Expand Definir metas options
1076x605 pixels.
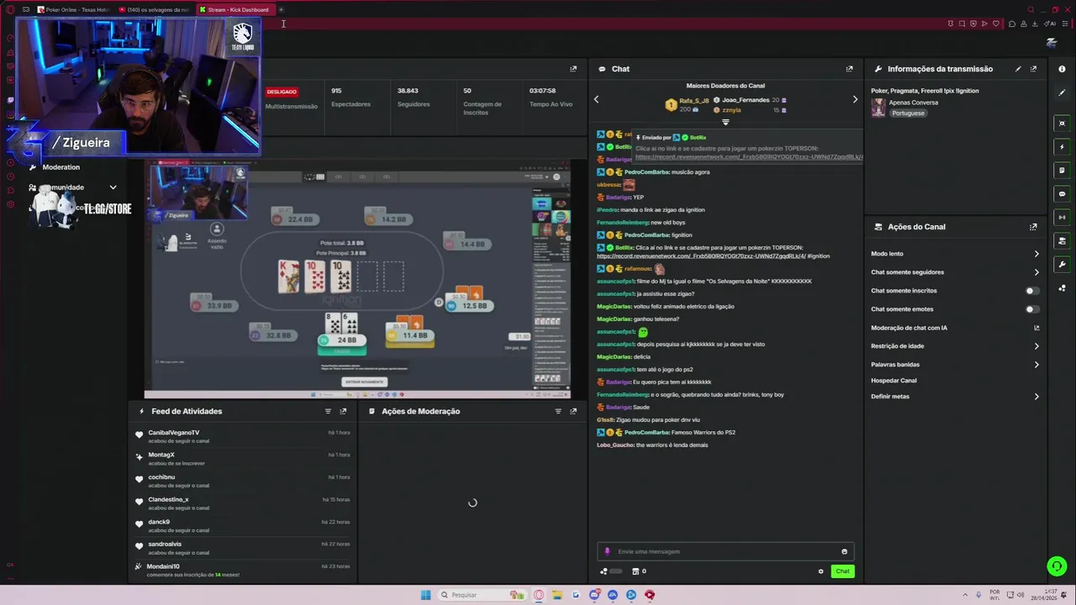coord(1036,397)
